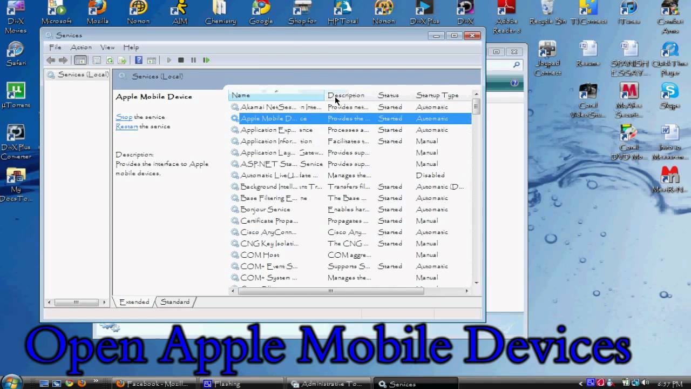Click the Flashing taskbar button
Viewport: 691px width, 389px height.
241,384
